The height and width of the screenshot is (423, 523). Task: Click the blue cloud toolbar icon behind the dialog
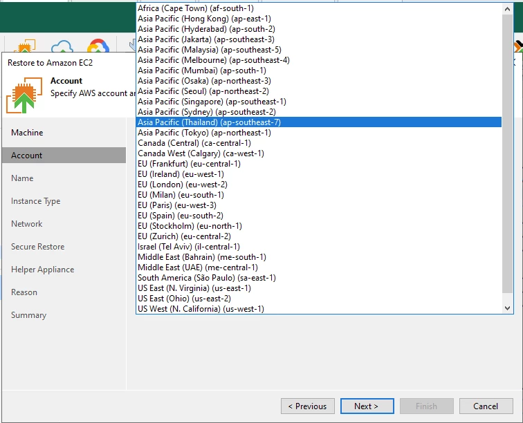[62, 46]
